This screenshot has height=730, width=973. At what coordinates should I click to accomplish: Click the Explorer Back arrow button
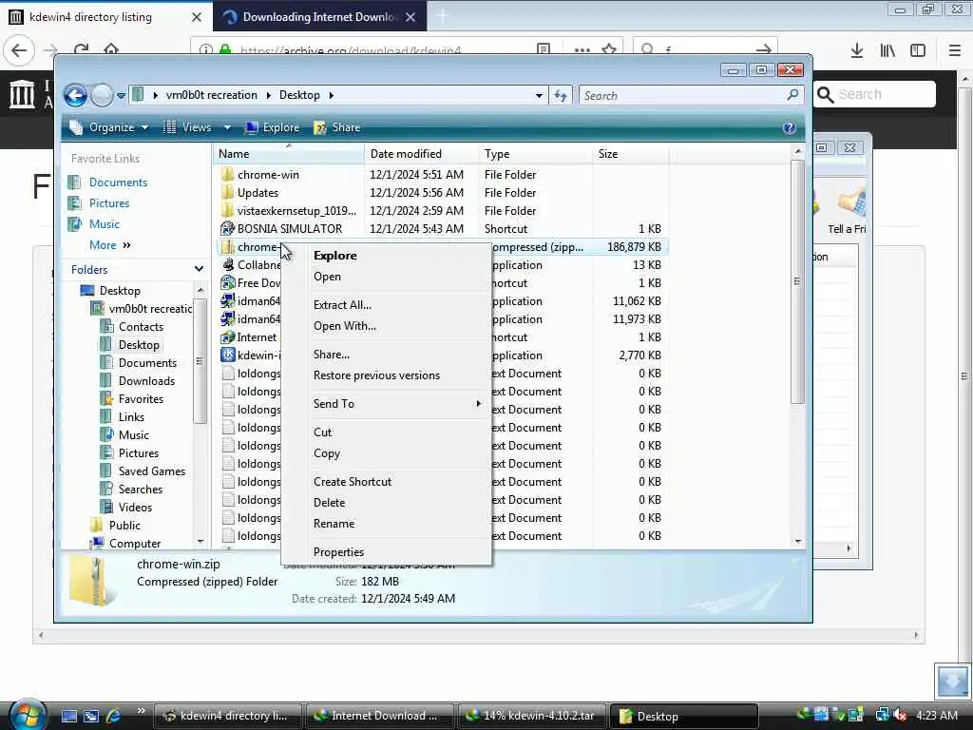pyautogui.click(x=76, y=96)
